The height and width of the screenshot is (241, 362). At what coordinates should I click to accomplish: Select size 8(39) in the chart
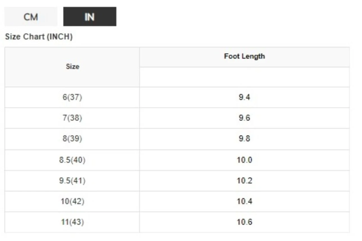72,139
